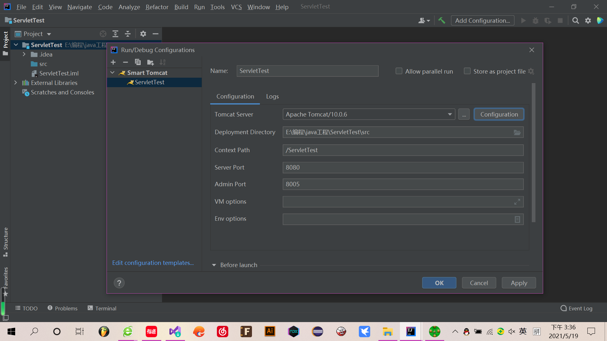Viewport: 607px width, 341px height.
Task: Copy the ServletTest configuration
Action: click(x=138, y=62)
